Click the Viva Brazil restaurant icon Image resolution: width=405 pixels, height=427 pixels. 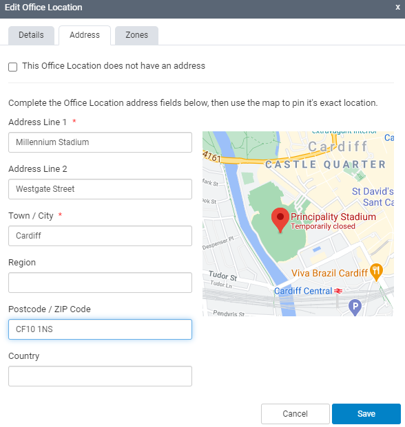[376, 272]
